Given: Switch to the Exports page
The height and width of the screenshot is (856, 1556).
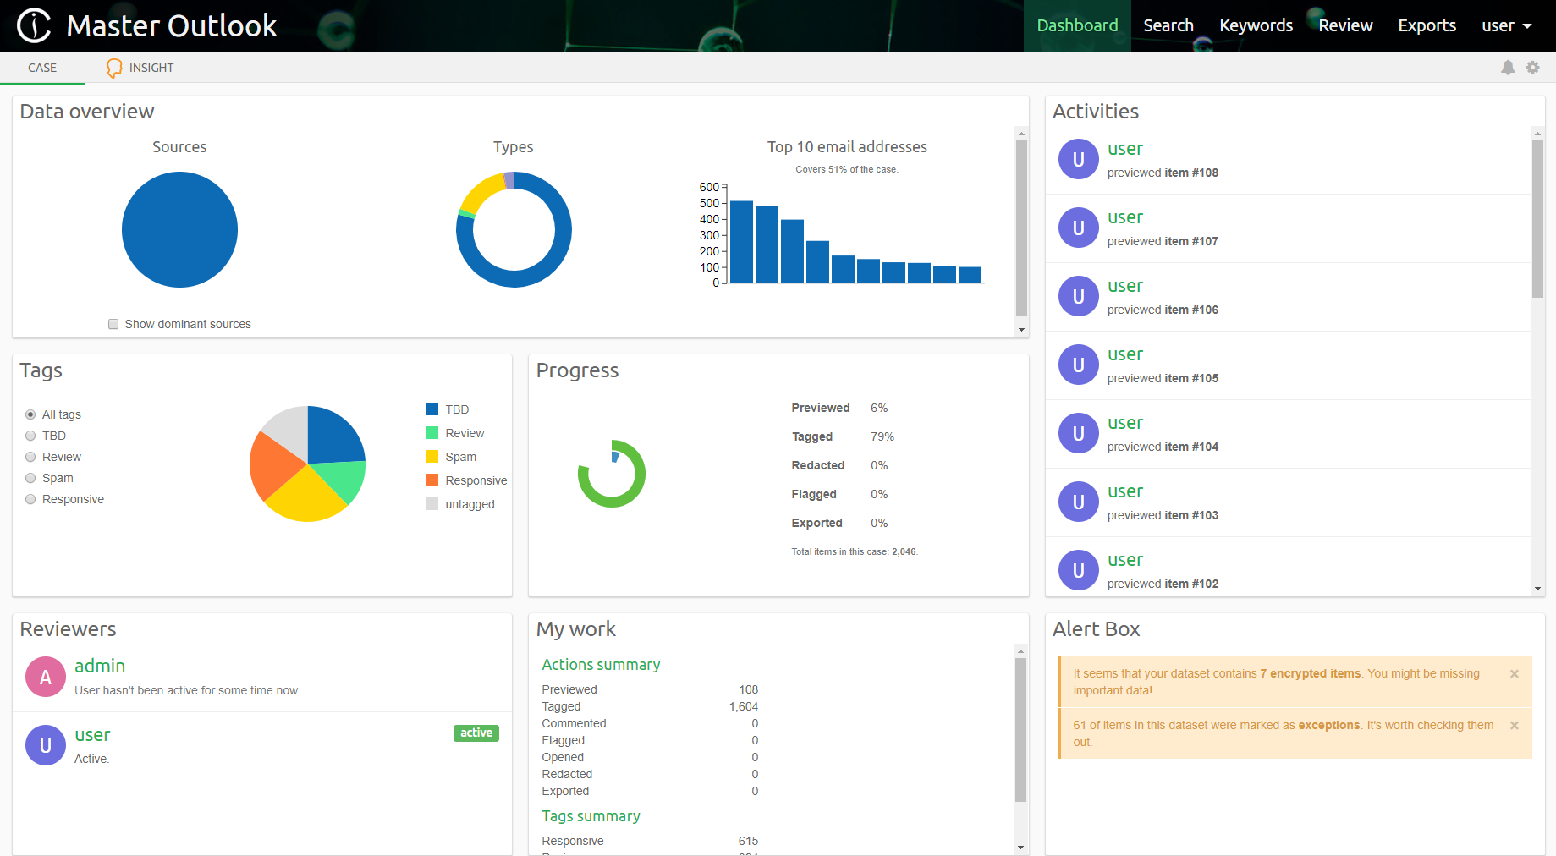Looking at the screenshot, I should (x=1427, y=26).
